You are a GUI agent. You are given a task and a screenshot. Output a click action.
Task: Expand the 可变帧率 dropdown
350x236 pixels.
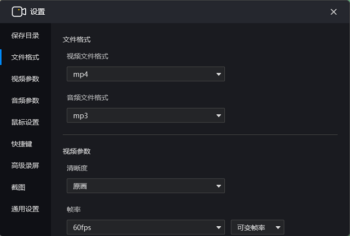pyautogui.click(x=258, y=227)
